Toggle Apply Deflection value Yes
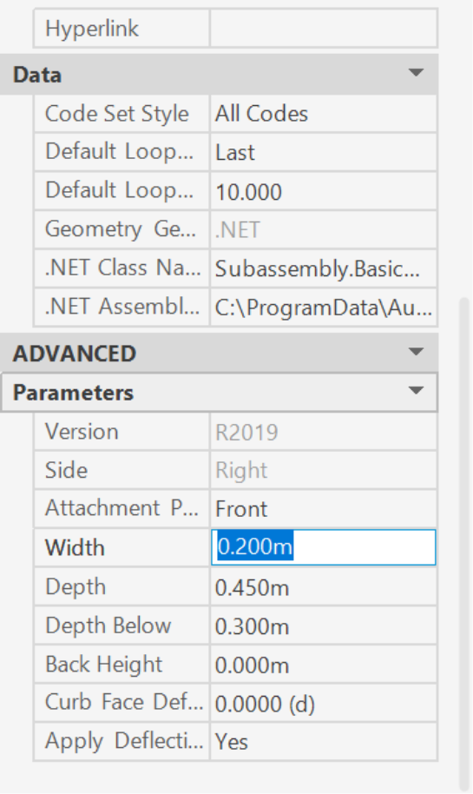This screenshot has height=794, width=473. point(323,742)
